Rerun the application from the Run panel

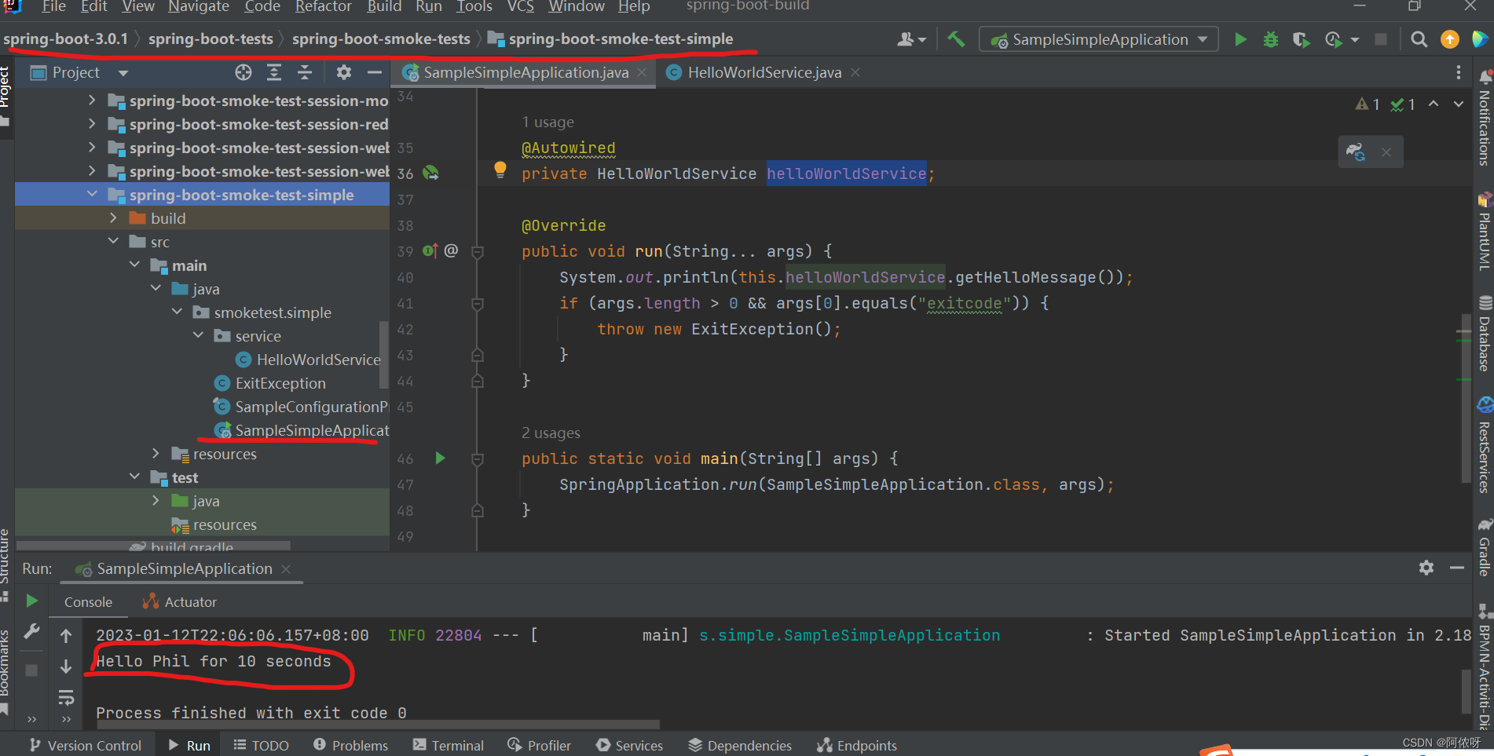31,601
